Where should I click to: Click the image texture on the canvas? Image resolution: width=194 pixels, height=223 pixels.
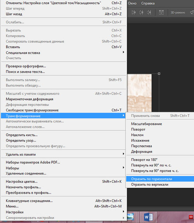[x=139, y=93]
